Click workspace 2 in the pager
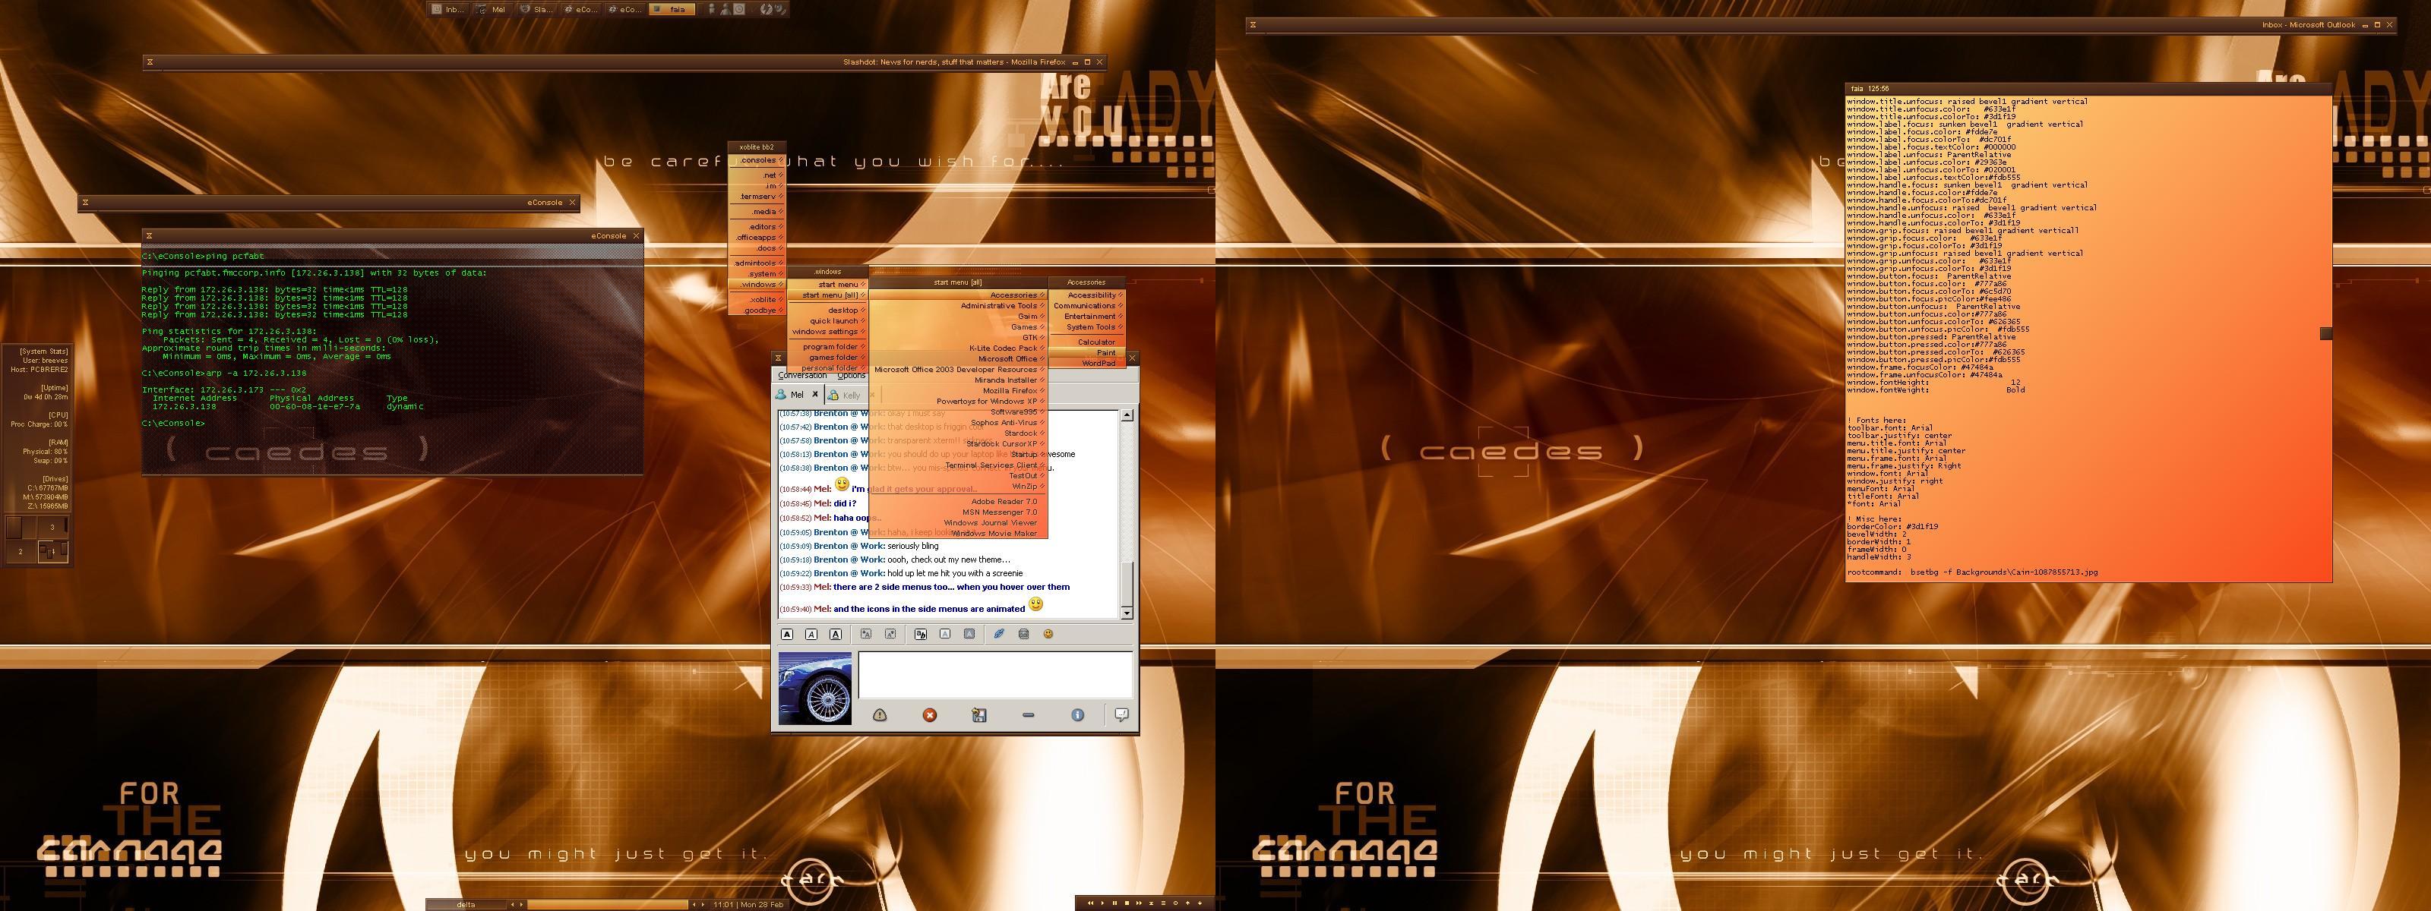 pyautogui.click(x=21, y=552)
